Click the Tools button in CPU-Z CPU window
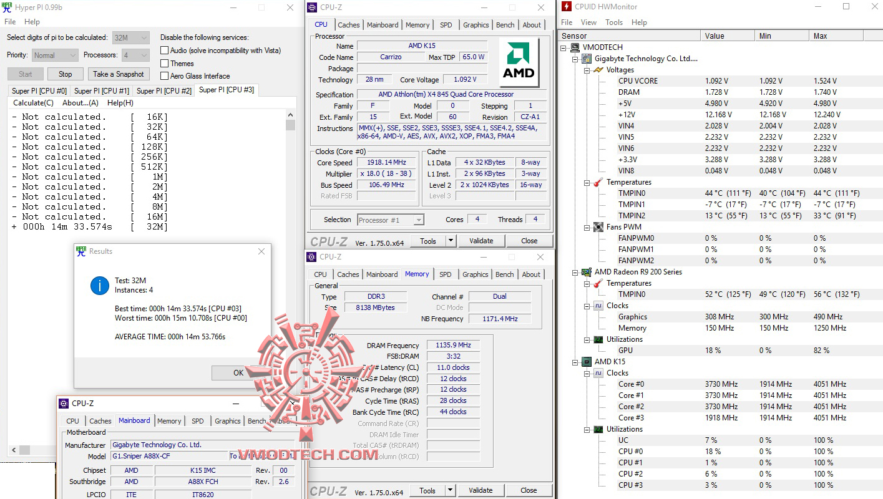883x499 pixels. click(428, 241)
